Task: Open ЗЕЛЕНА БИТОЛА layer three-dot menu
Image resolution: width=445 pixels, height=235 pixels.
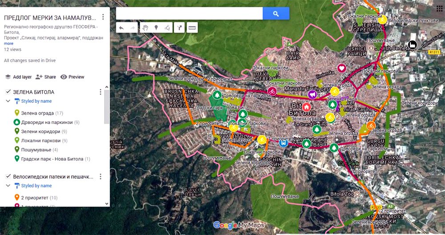Action: 100,92
